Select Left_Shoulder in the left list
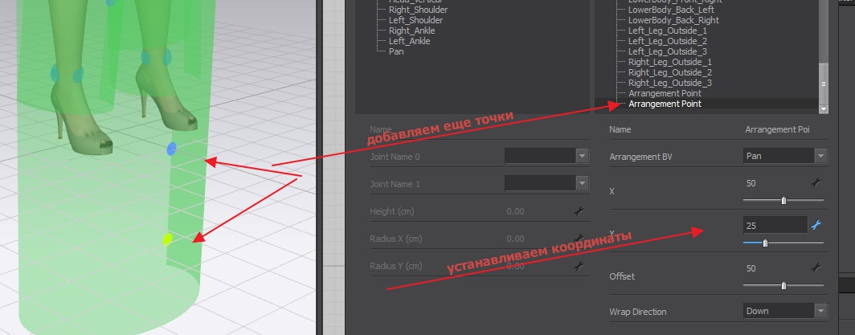Screen dimensions: 855x335 tap(415, 20)
